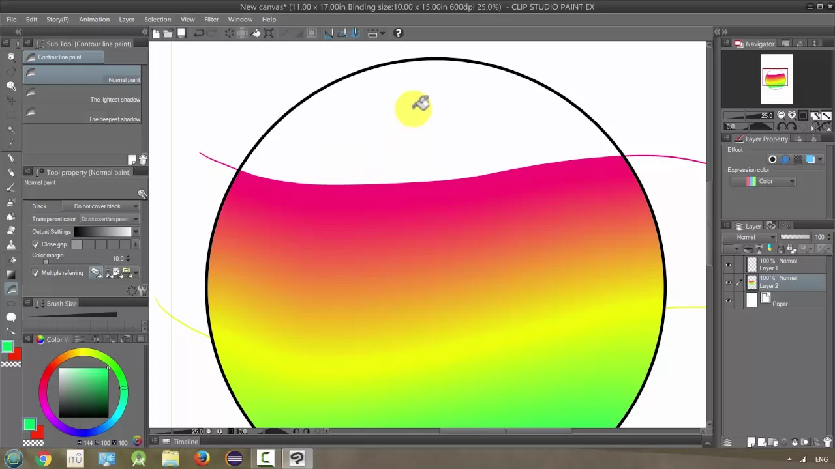
Task: Click the Open file folder icon
Action: (x=168, y=33)
